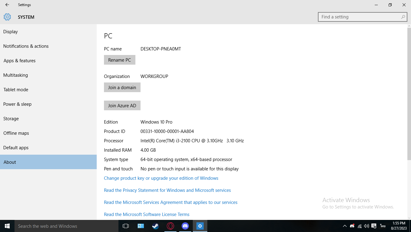The image size is (411, 232).
Task: Go to Multitasking settings
Action: pos(48,75)
